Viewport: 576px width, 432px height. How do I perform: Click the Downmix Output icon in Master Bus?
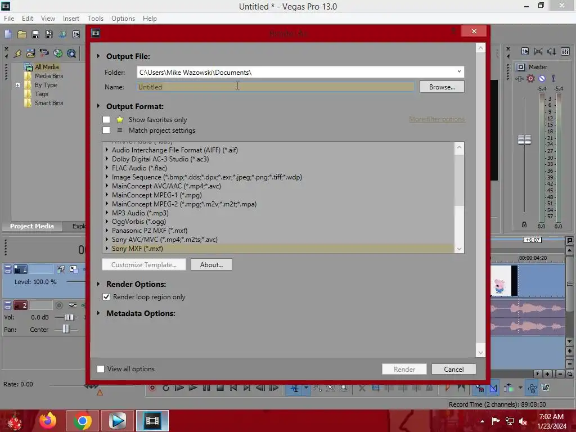tap(538, 51)
